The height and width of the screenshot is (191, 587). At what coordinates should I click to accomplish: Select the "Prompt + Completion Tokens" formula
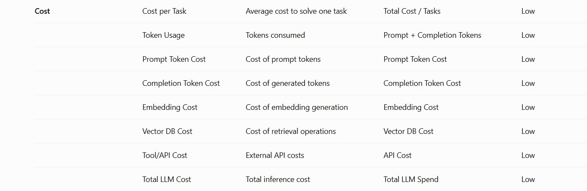point(432,35)
